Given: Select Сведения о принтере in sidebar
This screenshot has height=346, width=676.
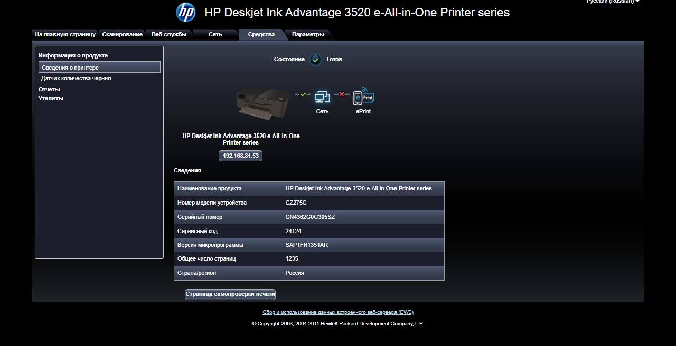Looking at the screenshot, I should [99, 68].
